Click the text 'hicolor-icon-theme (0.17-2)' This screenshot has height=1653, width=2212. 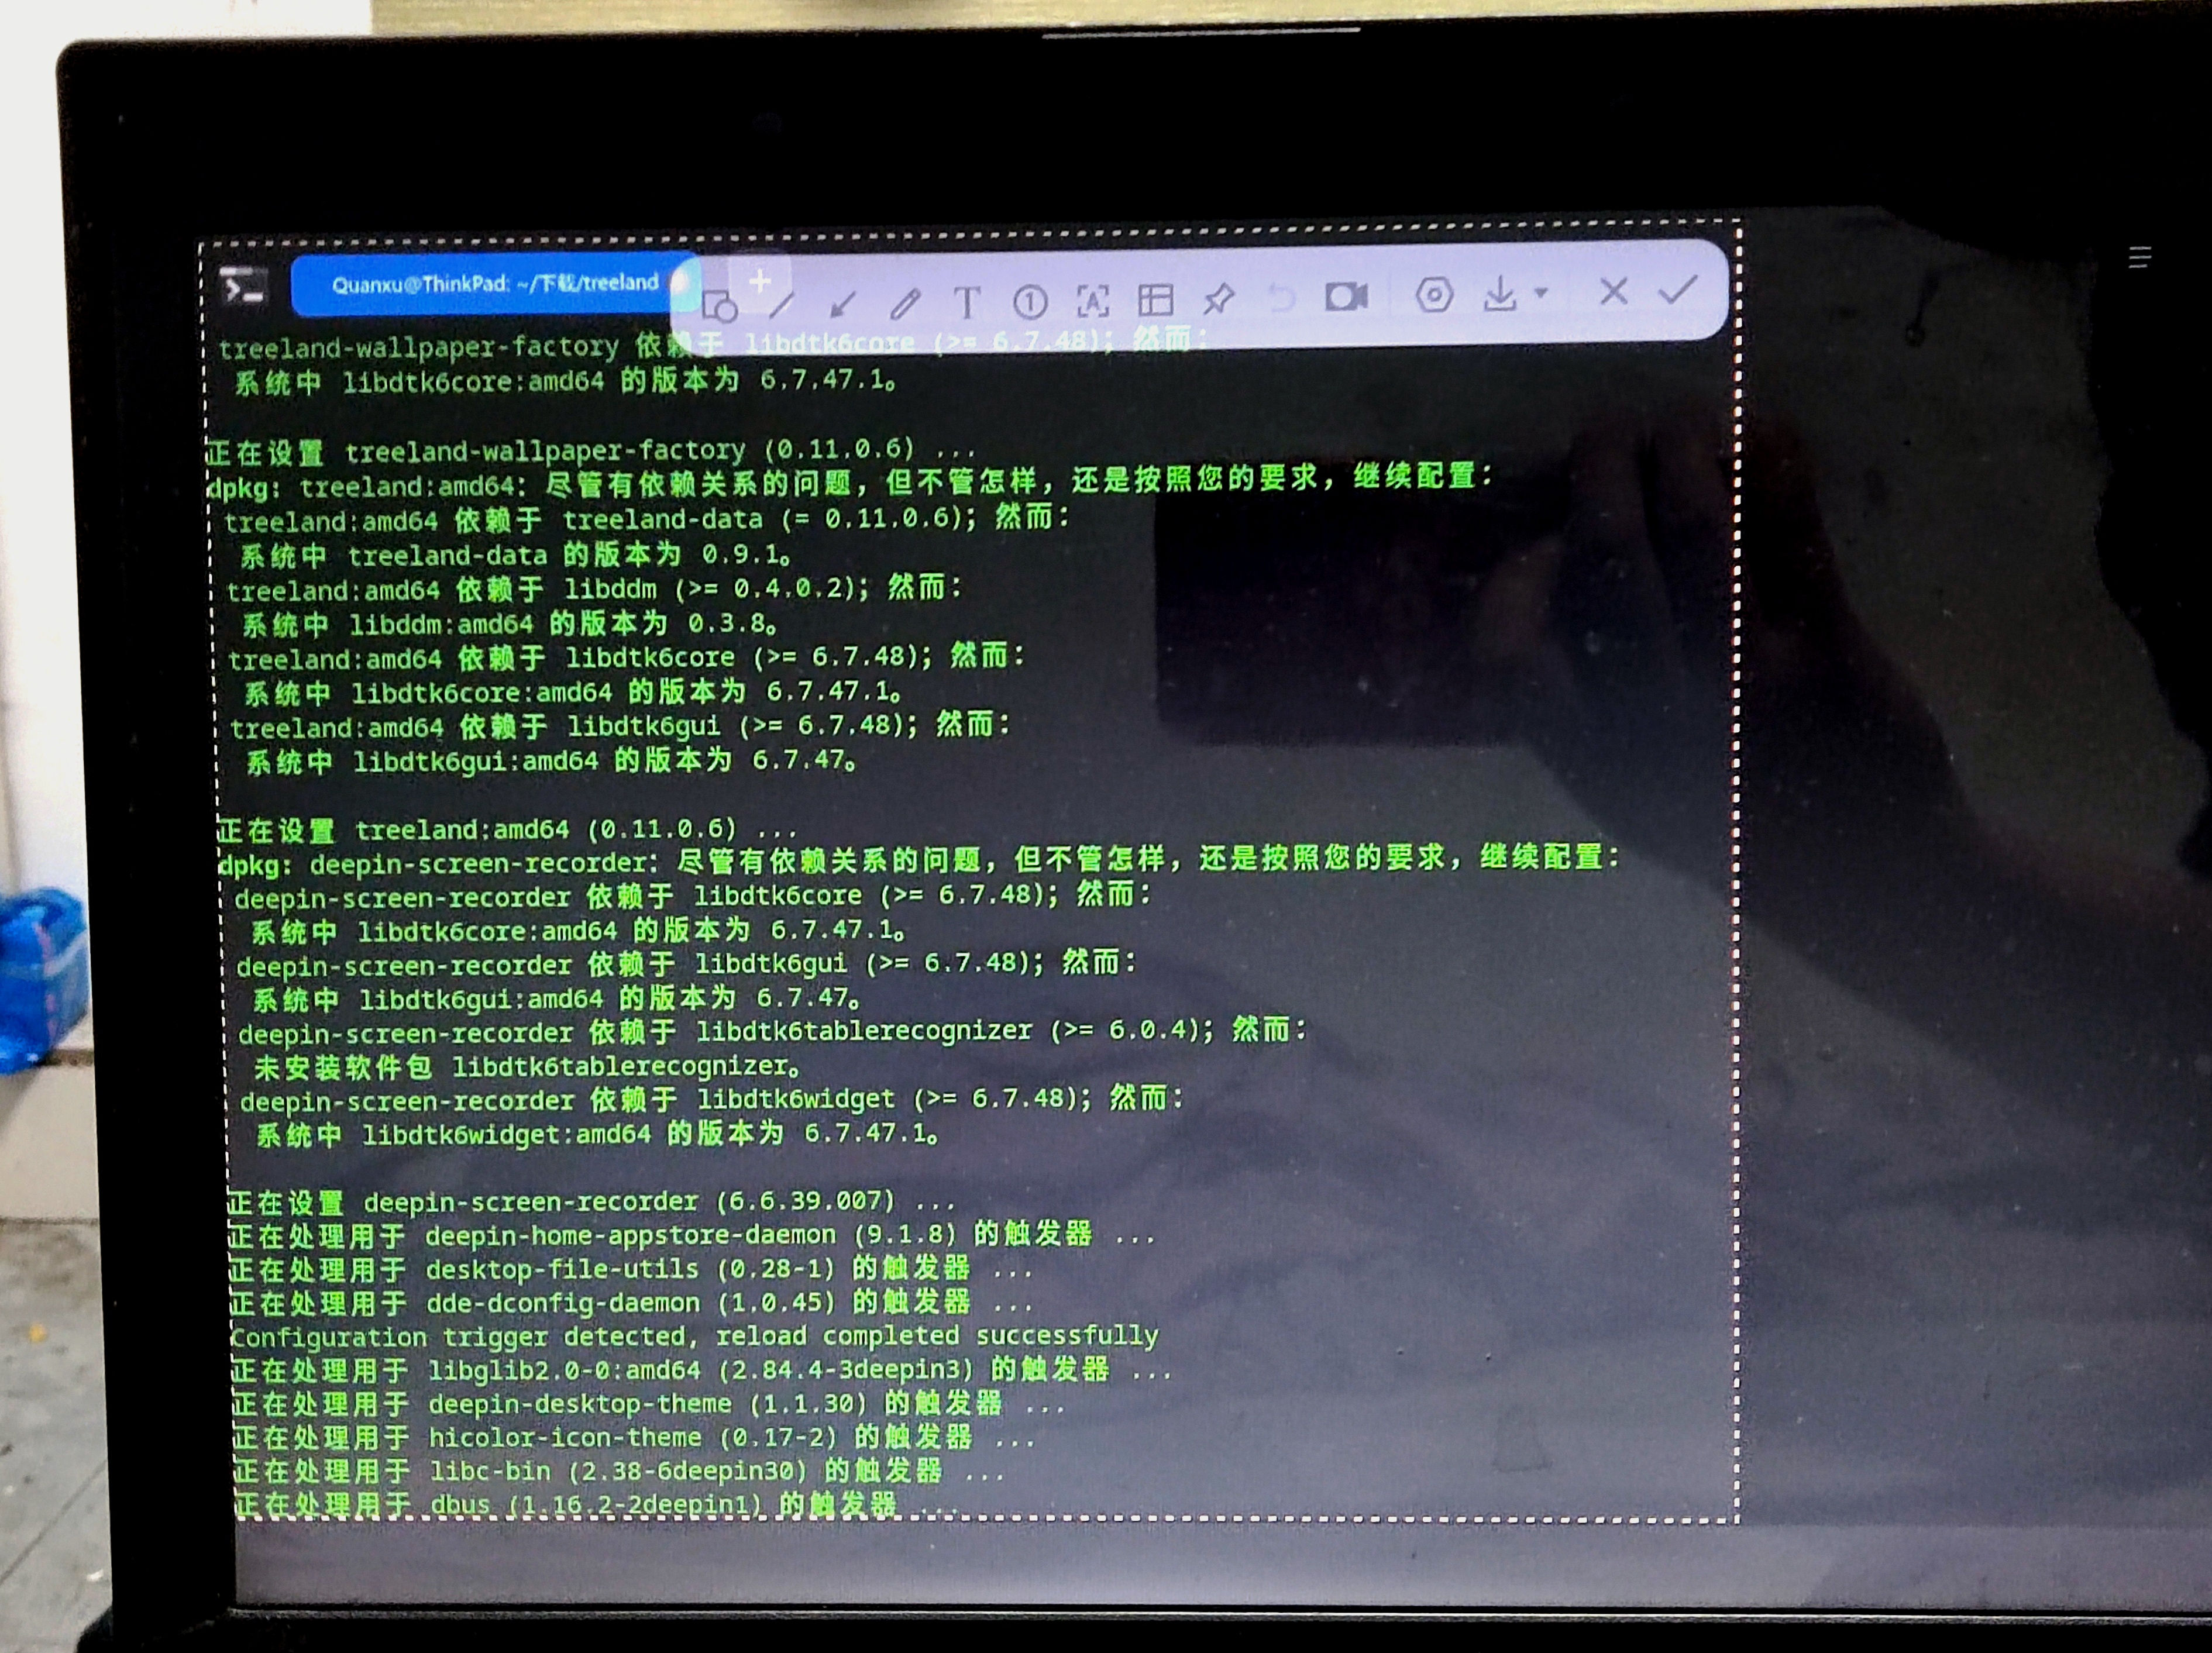(x=632, y=1438)
